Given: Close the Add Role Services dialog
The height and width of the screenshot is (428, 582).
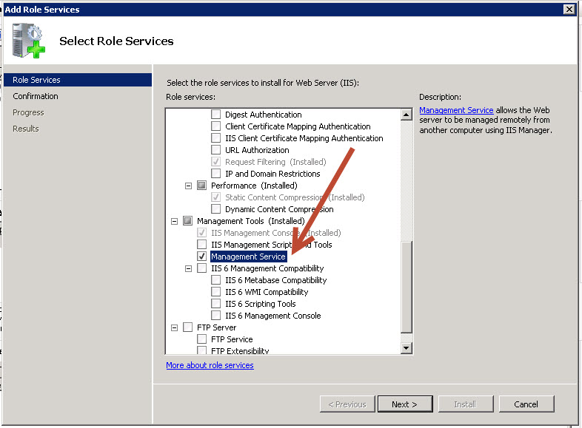Looking at the screenshot, I should click(569, 10).
